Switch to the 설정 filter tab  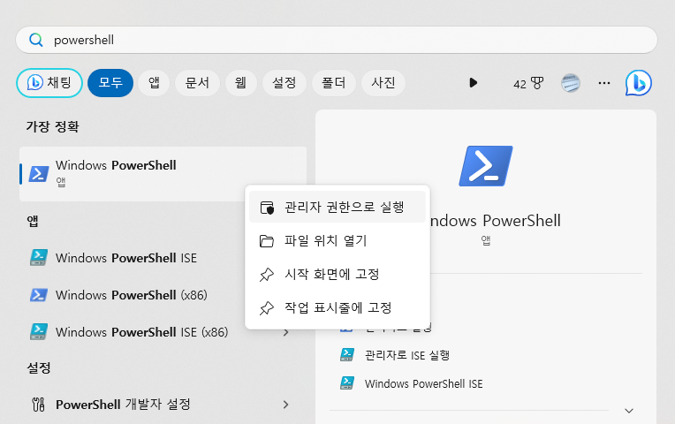[284, 83]
